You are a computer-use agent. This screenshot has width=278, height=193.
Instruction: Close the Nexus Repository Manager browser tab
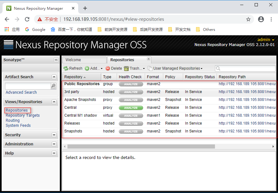pos(73,8)
